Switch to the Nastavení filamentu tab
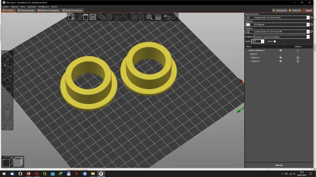The width and height of the screenshot is (316, 177). (x=48, y=10)
